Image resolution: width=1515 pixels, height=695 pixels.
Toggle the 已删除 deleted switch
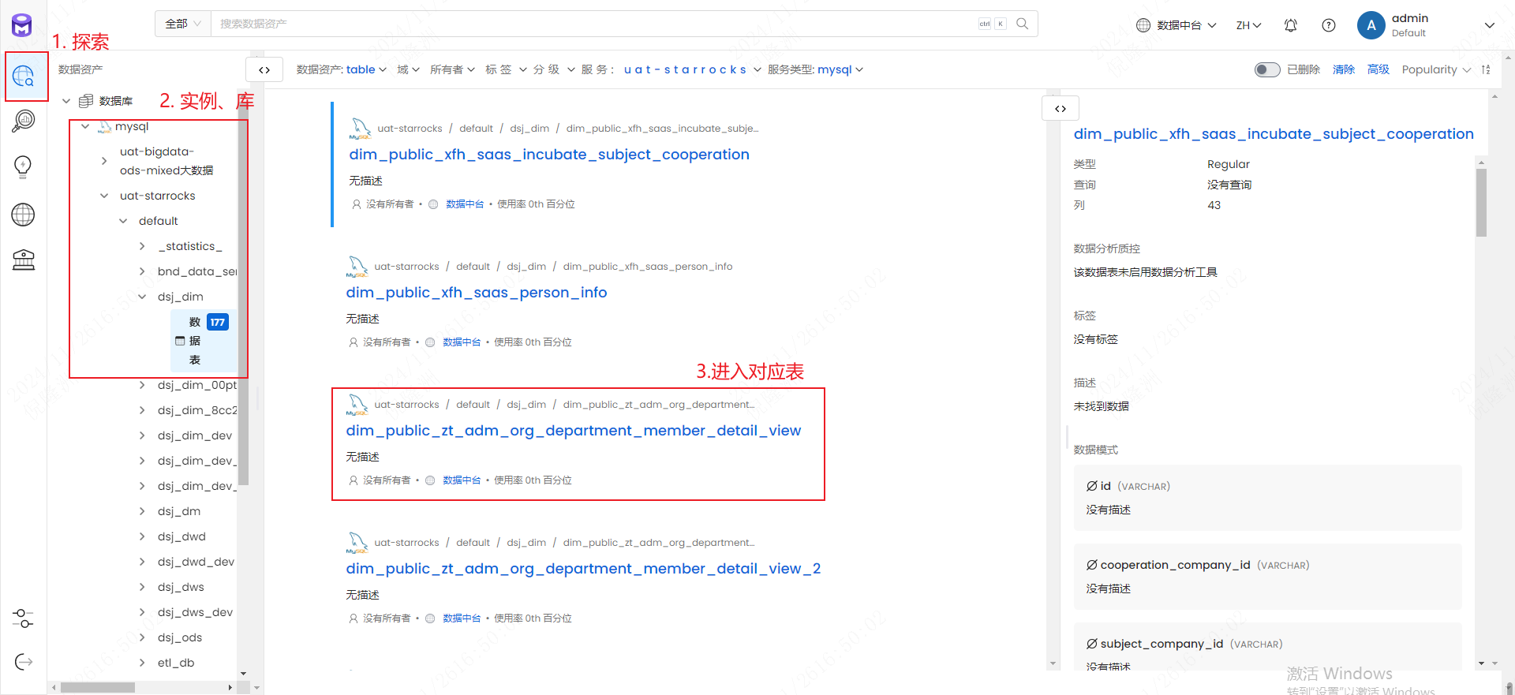click(x=1266, y=69)
